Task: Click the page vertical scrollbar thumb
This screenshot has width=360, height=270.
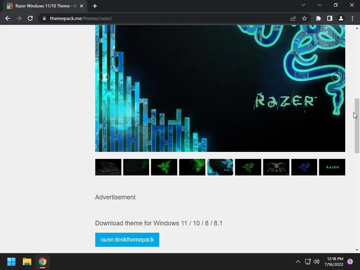Action: [x=357, y=126]
